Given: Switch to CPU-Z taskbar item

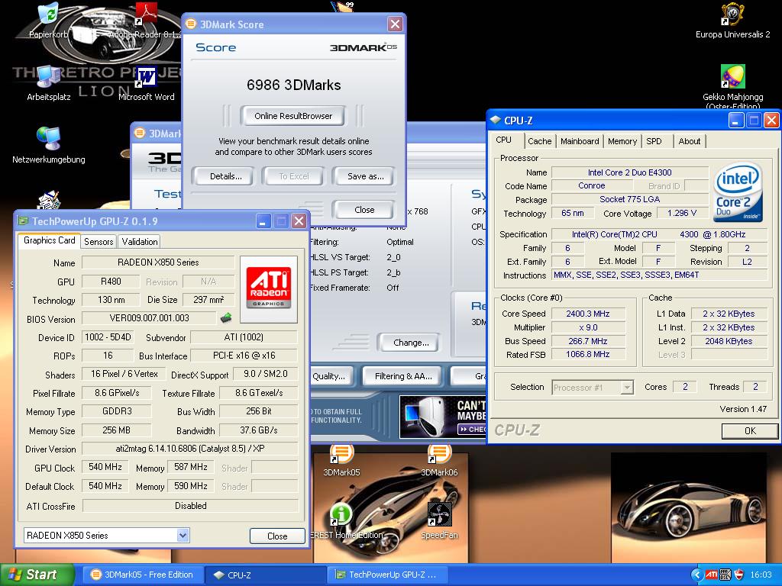Looking at the screenshot, I should (264, 575).
